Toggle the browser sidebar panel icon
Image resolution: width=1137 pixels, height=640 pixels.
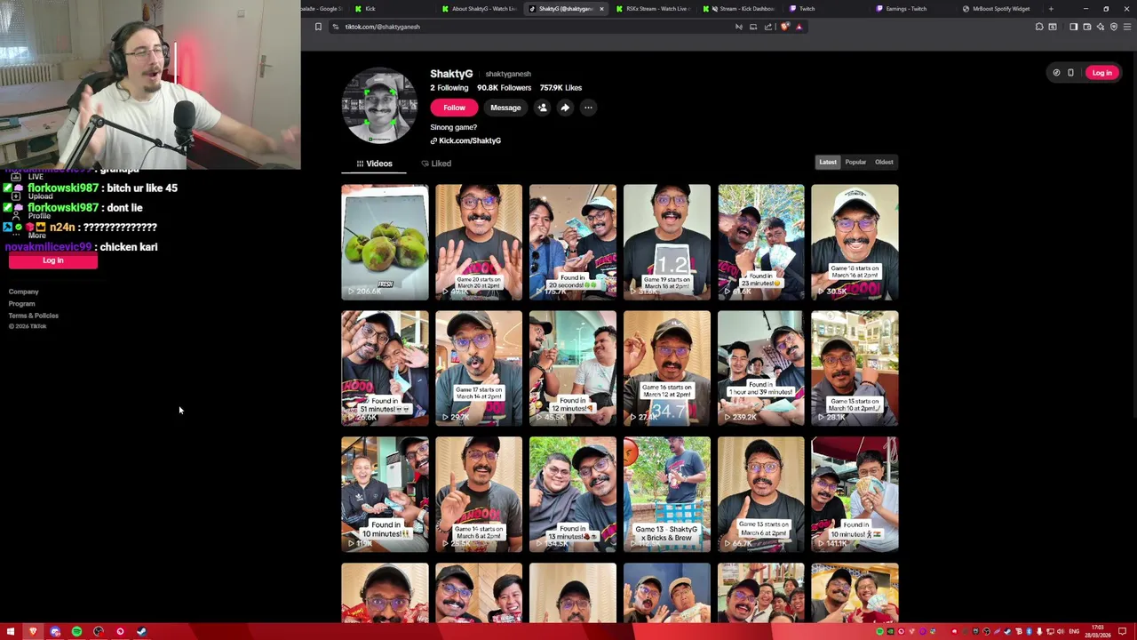coord(1073,27)
